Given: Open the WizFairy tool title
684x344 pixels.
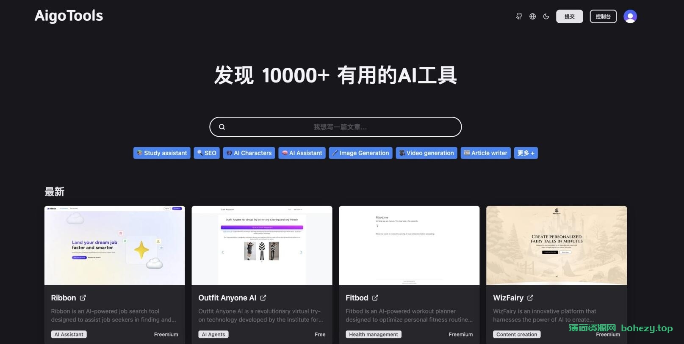Looking at the screenshot, I should click(x=508, y=298).
